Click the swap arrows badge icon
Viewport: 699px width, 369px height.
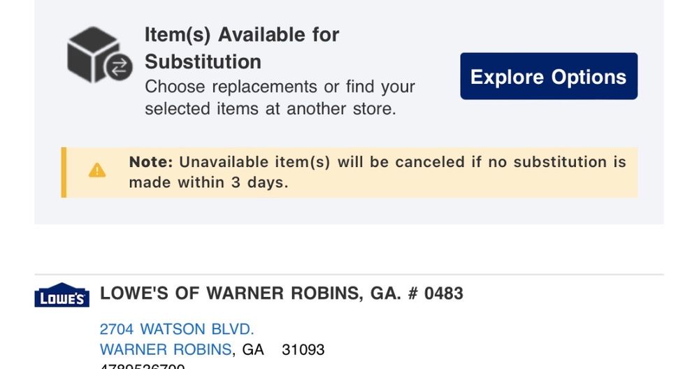coord(120,67)
